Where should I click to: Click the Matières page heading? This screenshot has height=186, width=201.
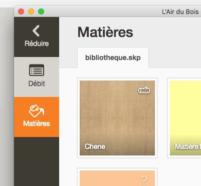[105, 32]
